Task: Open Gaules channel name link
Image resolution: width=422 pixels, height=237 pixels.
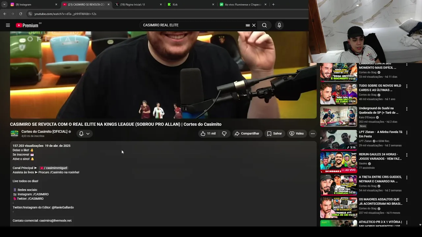Action: click(x=363, y=164)
